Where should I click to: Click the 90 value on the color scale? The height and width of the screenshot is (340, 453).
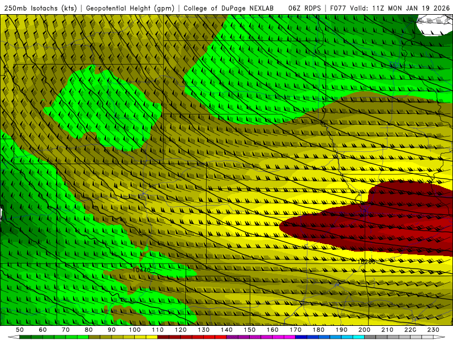pos(112,330)
